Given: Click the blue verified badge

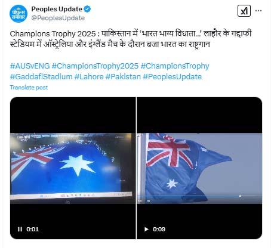Looking at the screenshot, I should coord(87,9).
